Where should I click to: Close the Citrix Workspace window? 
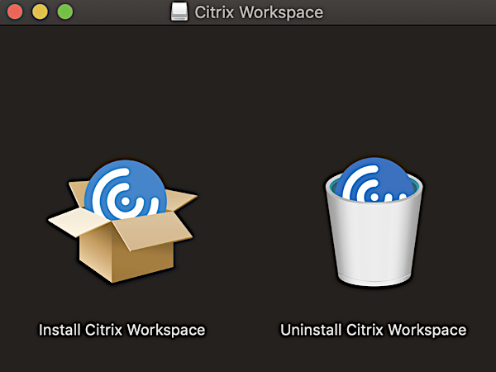pos(15,12)
